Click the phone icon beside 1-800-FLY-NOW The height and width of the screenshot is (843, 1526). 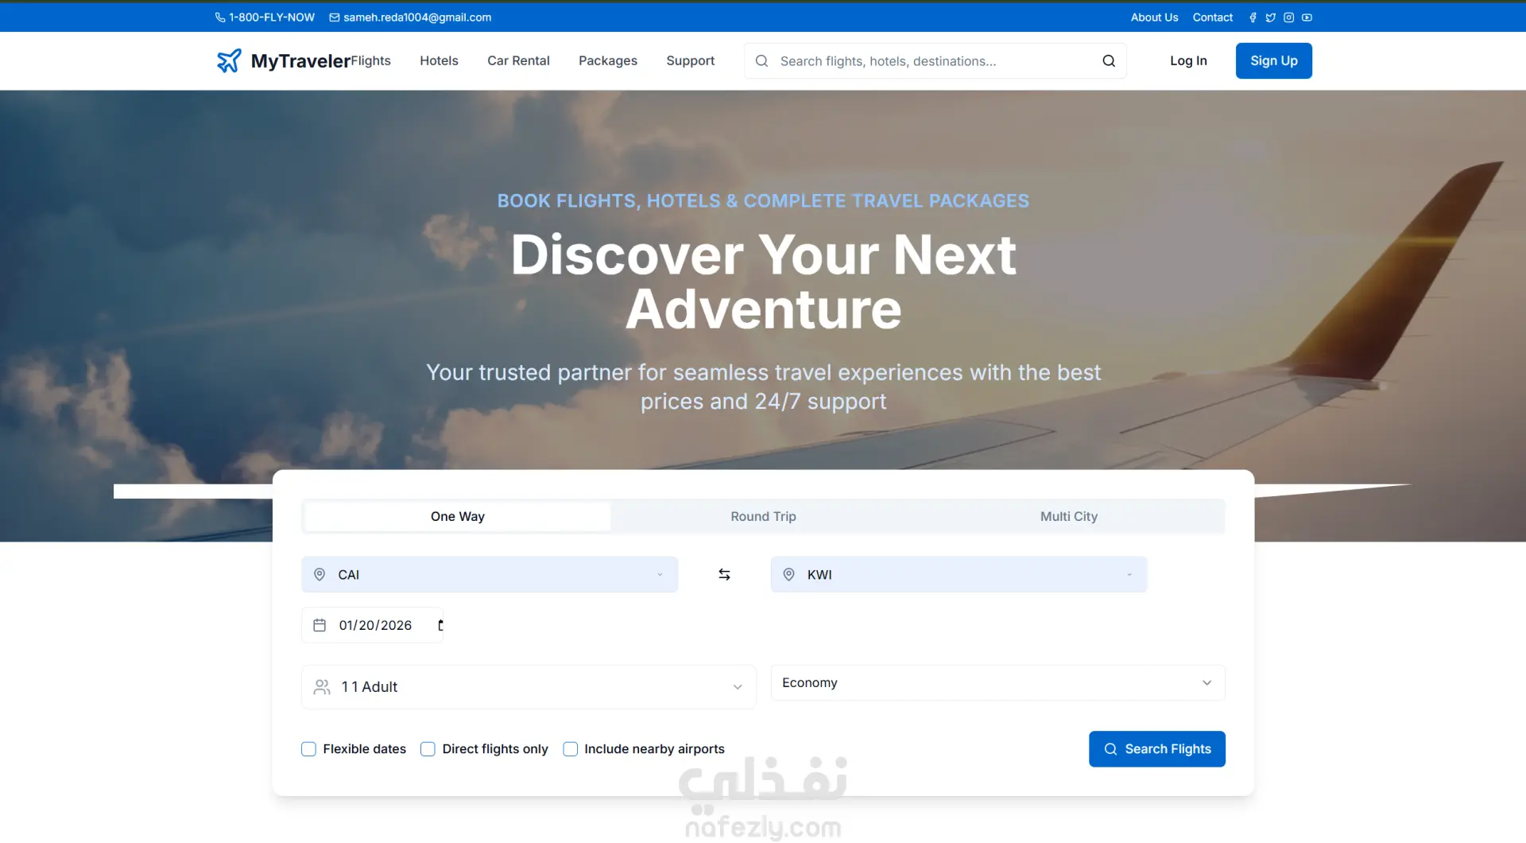[x=220, y=17]
